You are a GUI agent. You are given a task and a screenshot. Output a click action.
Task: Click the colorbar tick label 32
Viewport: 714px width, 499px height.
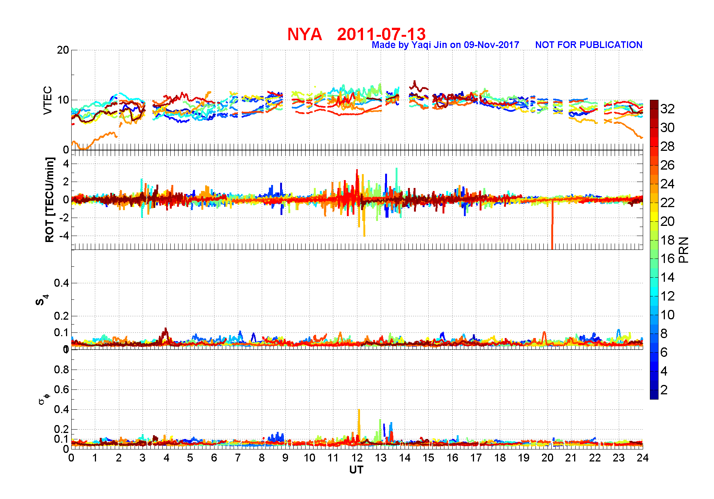[x=667, y=109]
